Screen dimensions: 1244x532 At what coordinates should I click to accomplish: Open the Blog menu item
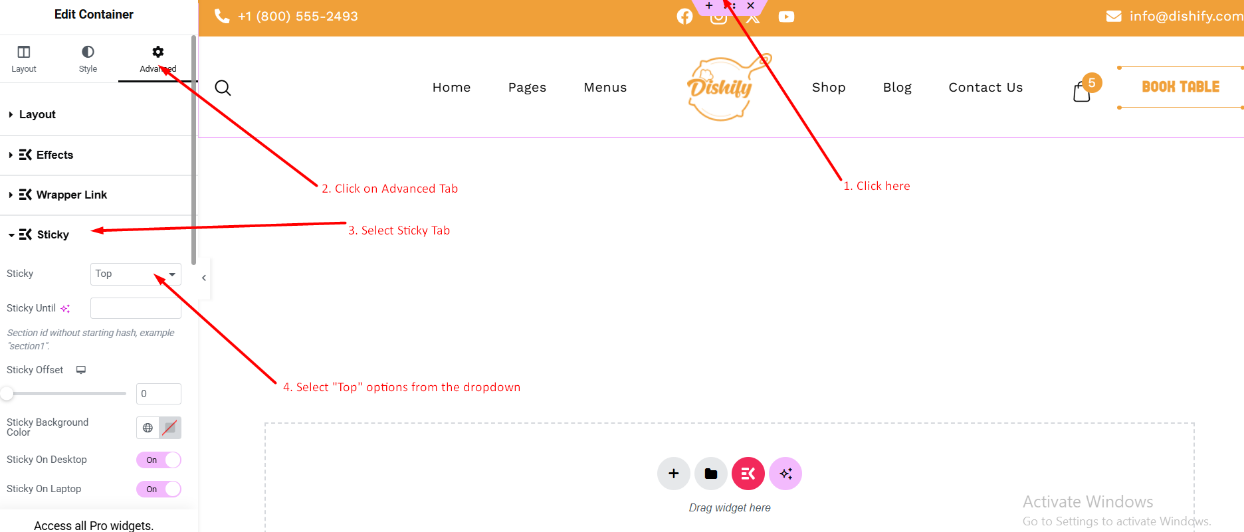tap(897, 87)
